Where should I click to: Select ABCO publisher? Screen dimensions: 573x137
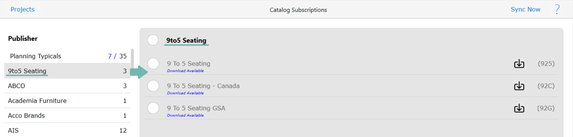(68, 86)
